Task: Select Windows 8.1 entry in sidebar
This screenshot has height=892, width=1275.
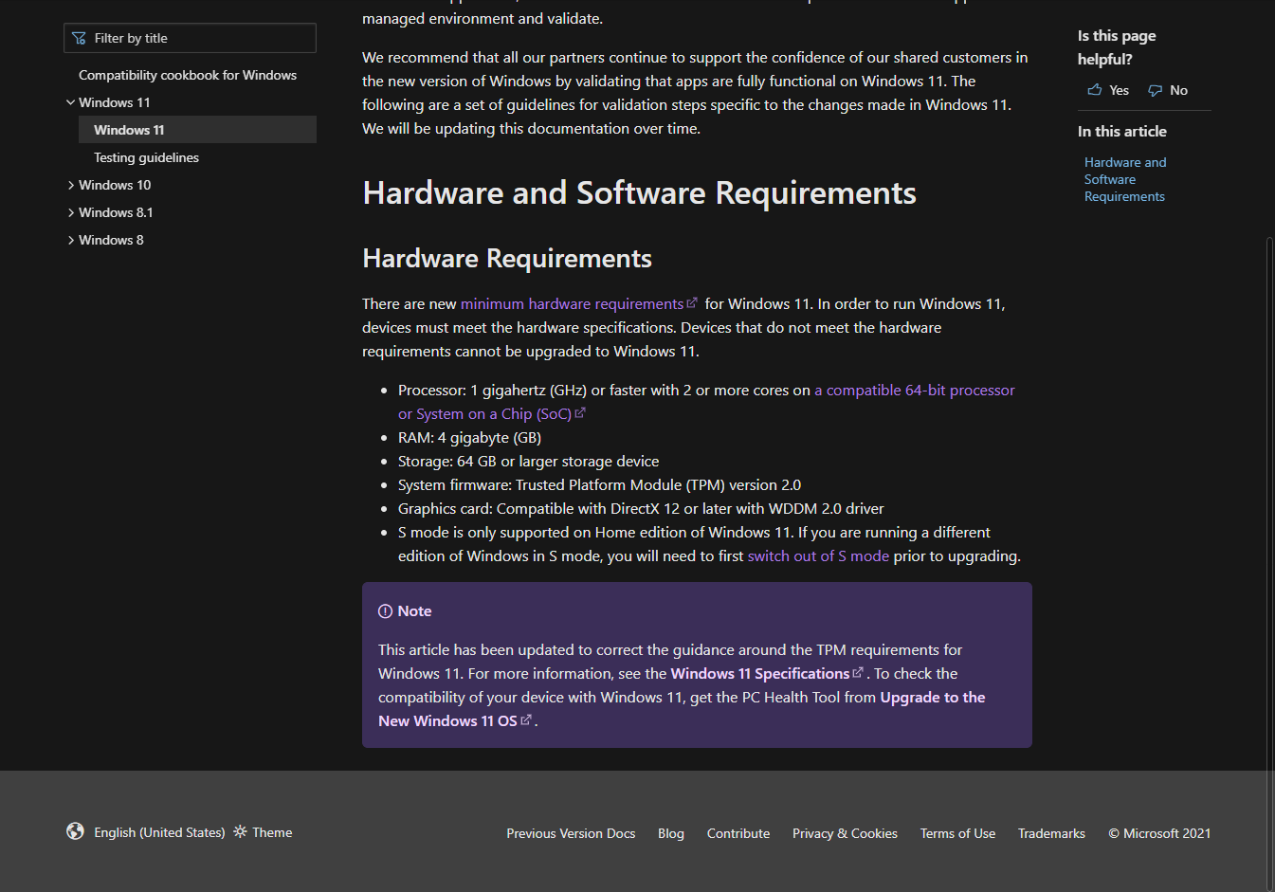Action: (116, 212)
